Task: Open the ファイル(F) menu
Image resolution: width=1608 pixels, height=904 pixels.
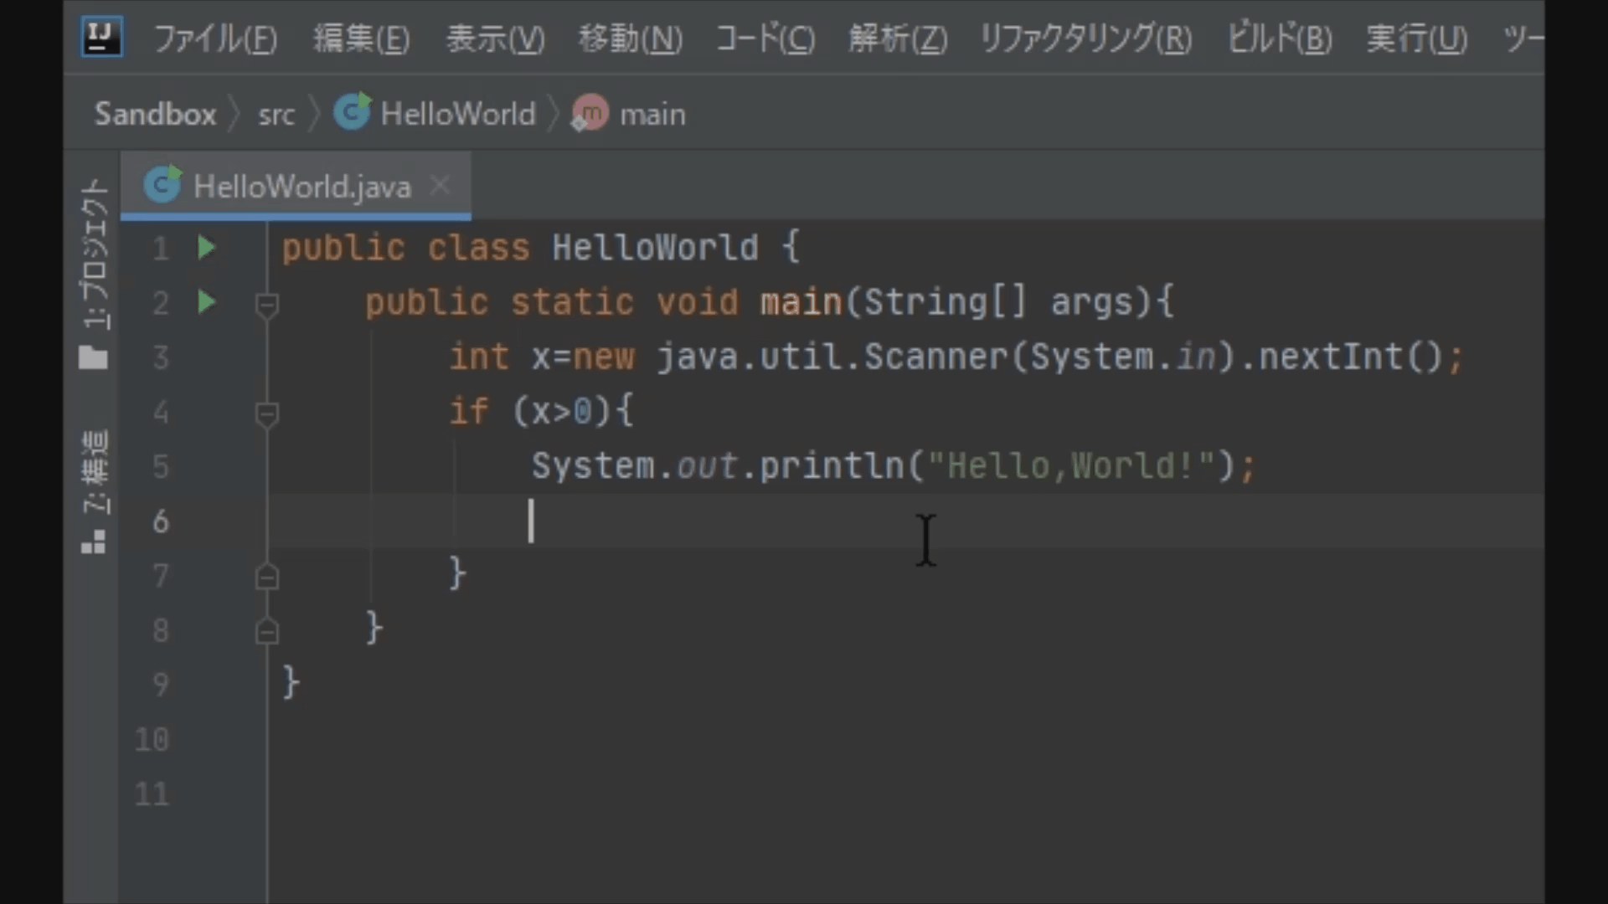Action: tap(216, 37)
